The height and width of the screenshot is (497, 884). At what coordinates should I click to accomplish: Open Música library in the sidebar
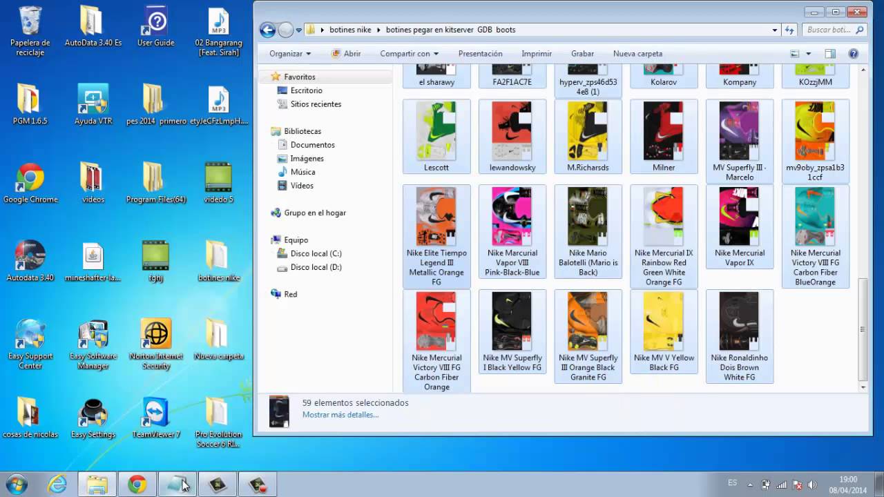[302, 172]
